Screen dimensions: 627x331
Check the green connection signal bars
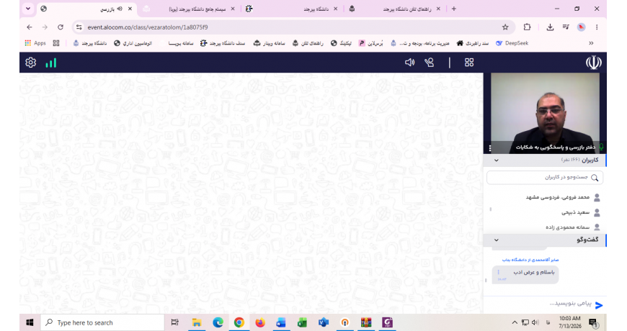pos(50,63)
